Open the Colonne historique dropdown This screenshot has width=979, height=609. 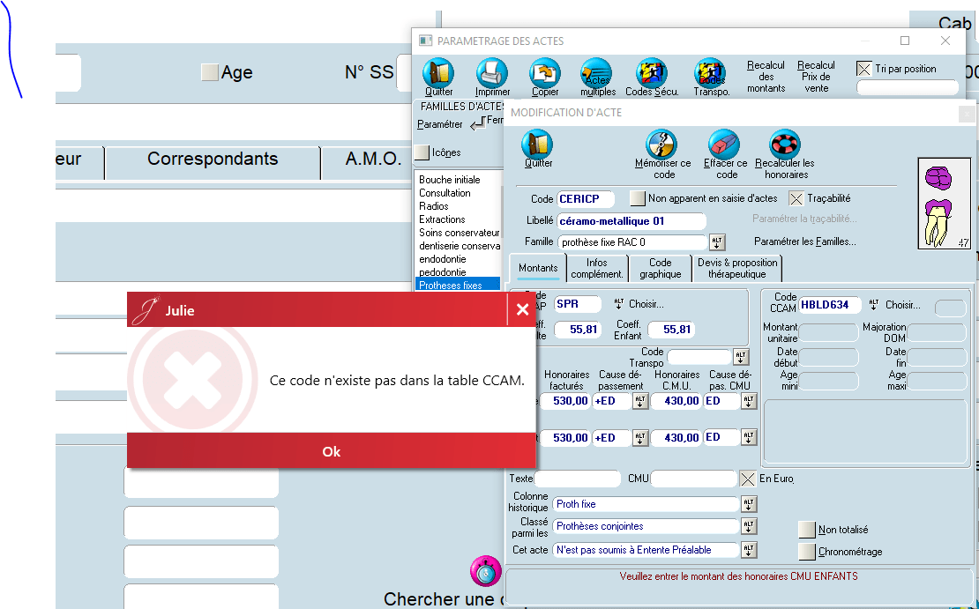coord(749,504)
